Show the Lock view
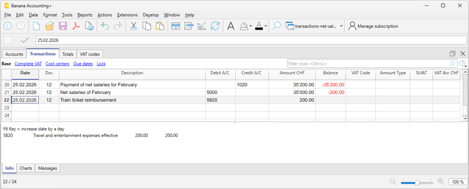Screen dimensions: 469x189 coord(101,64)
